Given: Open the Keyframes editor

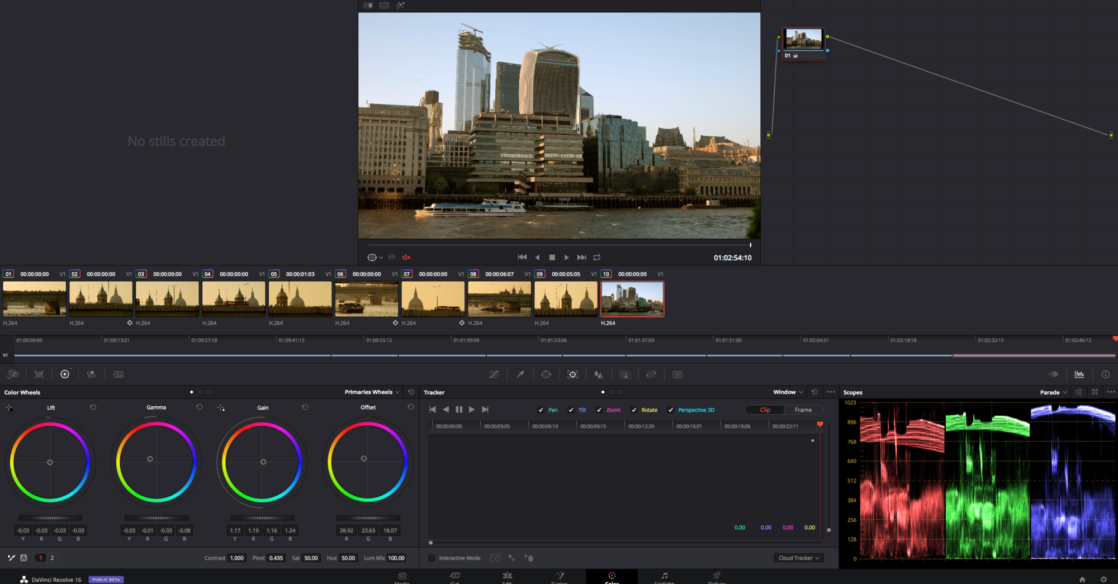Looking at the screenshot, I should pyautogui.click(x=1053, y=374).
